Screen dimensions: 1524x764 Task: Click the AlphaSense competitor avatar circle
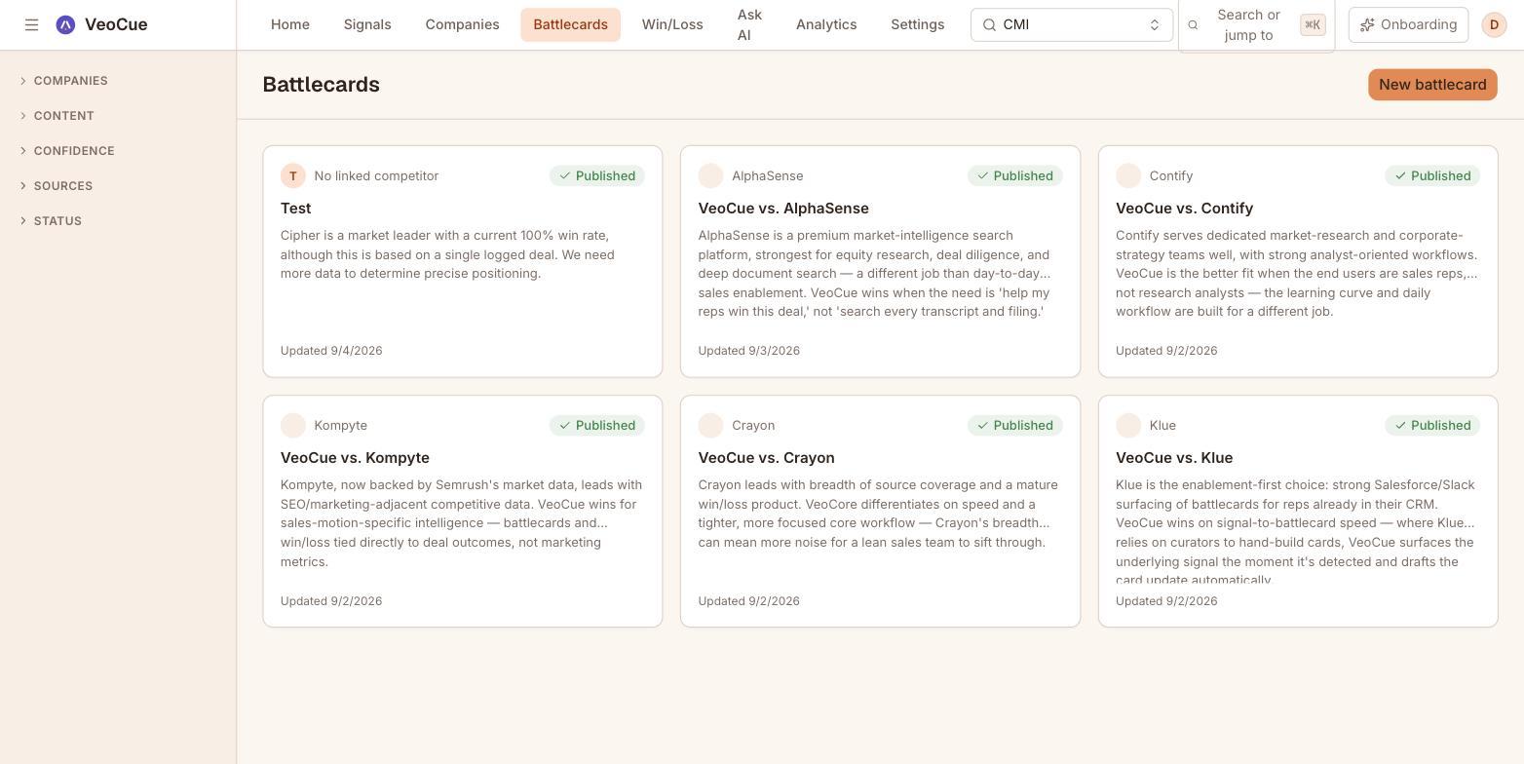pos(710,175)
